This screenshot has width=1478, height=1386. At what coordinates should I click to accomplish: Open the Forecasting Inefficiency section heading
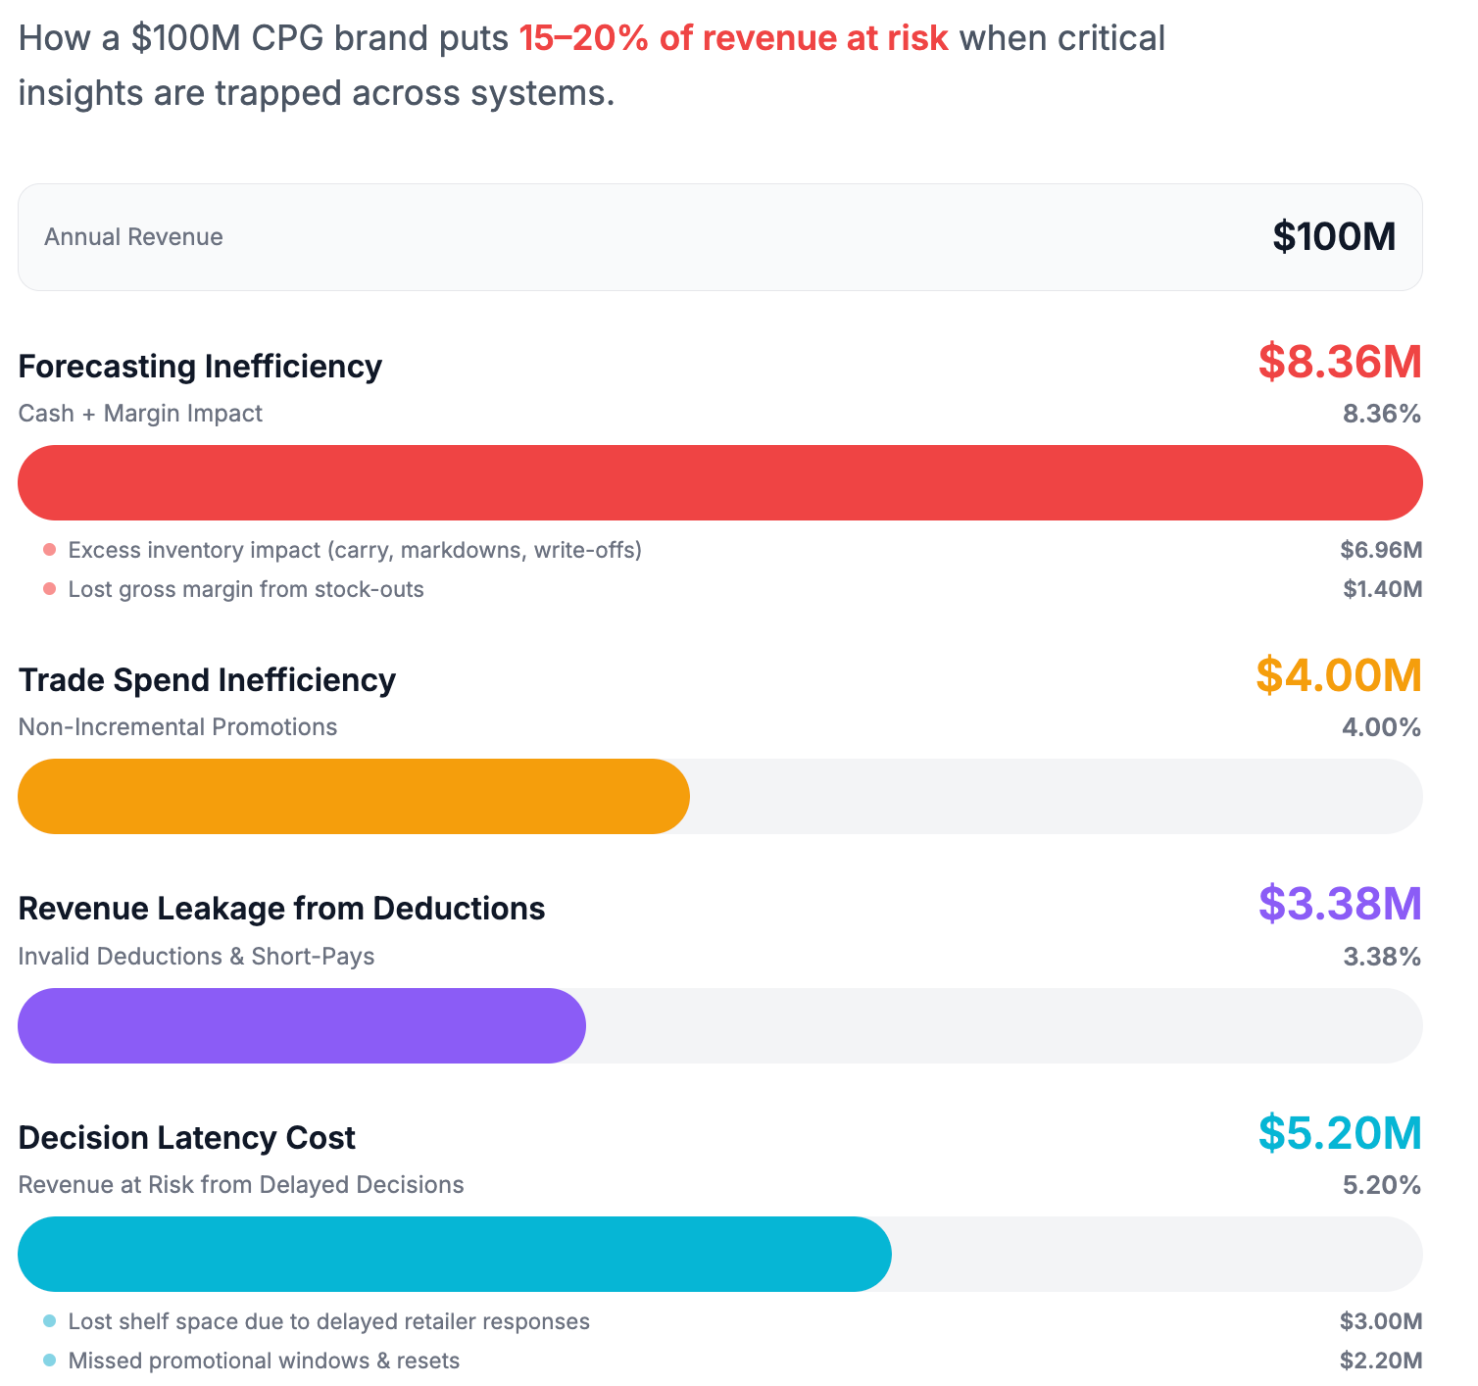[200, 367]
